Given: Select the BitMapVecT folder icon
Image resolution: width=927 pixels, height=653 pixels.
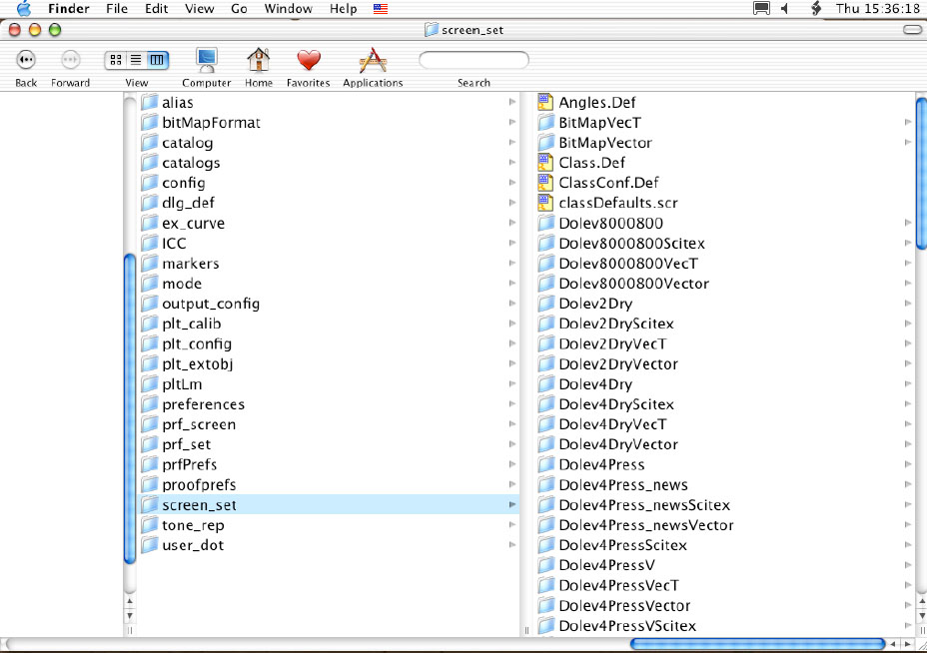Looking at the screenshot, I should pyautogui.click(x=545, y=123).
